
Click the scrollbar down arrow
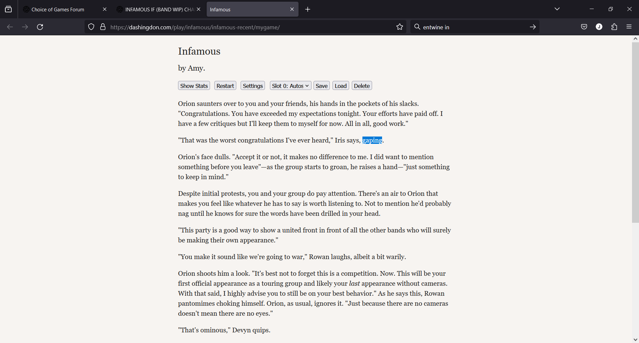tap(635, 340)
